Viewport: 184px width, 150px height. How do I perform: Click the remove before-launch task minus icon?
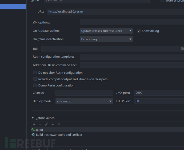click(x=40, y=124)
